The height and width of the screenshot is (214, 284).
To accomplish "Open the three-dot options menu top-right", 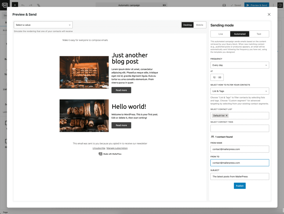I will pos(273,5).
